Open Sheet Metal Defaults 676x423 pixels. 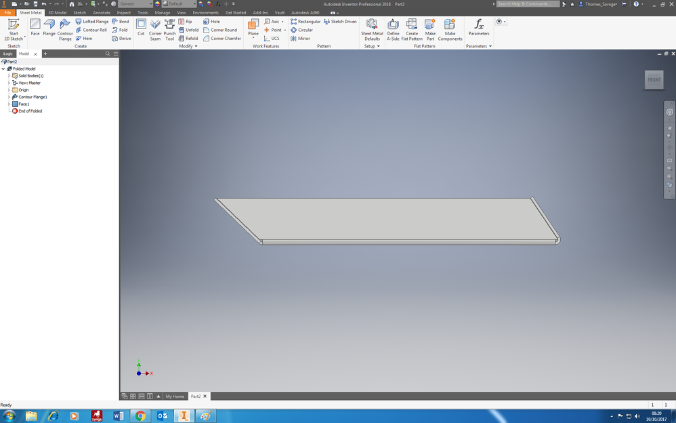tap(372, 29)
